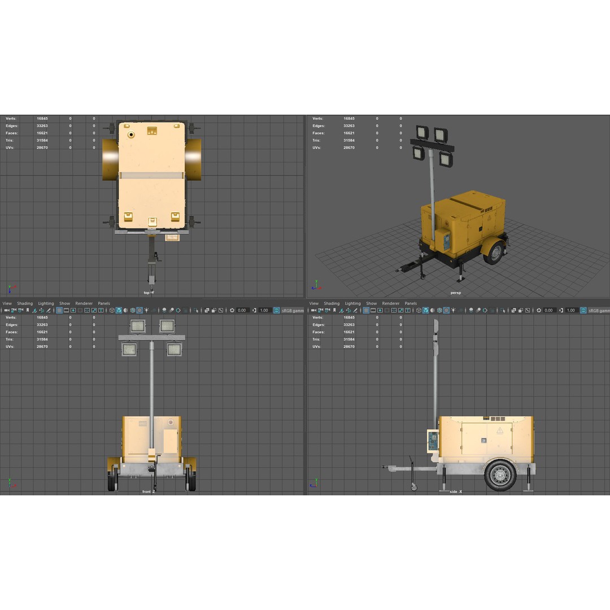Click Textured checker icon in side panel toolbar
Screen dimensions: 610x610
coord(447,310)
